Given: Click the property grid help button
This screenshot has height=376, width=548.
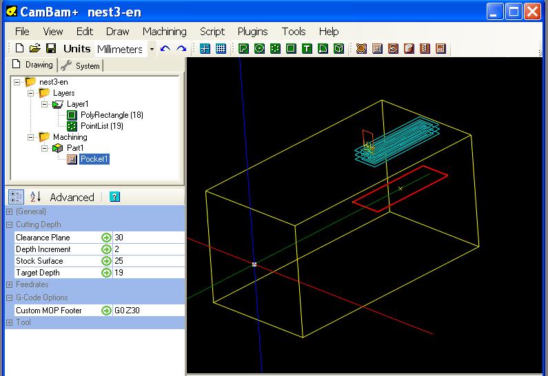Looking at the screenshot, I should coord(114,197).
